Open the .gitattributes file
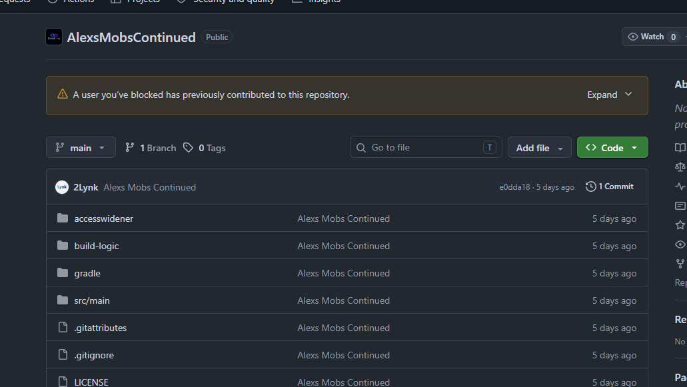687x387 pixels. click(101, 328)
